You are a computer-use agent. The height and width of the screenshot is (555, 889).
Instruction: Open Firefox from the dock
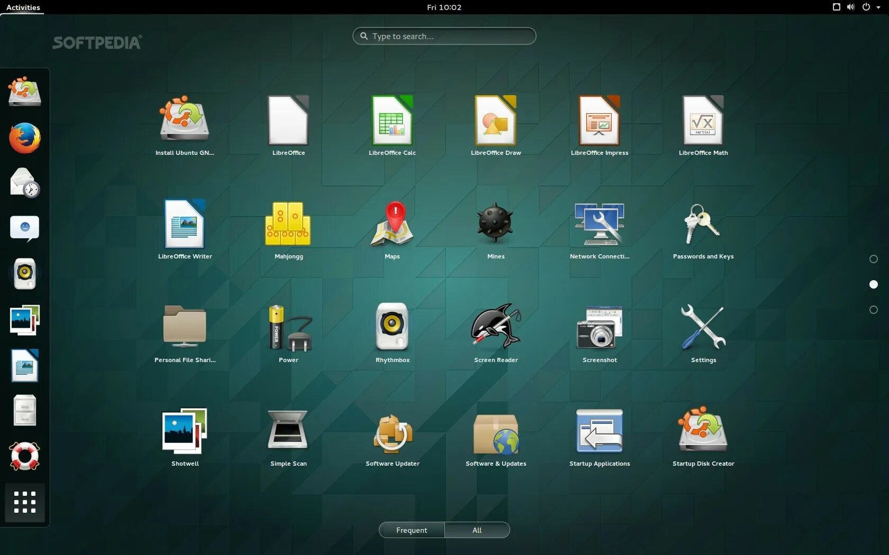click(x=24, y=137)
